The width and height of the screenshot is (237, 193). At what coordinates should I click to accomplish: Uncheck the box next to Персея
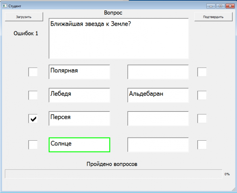pos(33,119)
